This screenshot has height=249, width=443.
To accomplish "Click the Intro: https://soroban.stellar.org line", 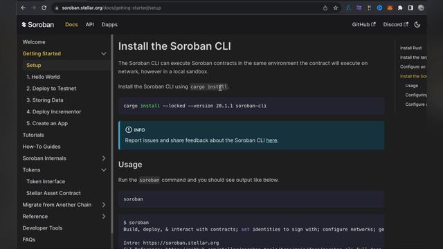I will [171, 243].
